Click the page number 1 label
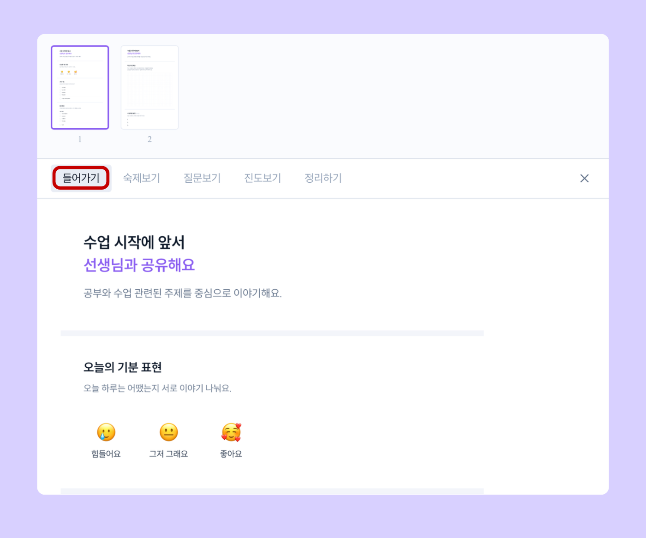This screenshot has height=538, width=646. pyautogui.click(x=80, y=139)
